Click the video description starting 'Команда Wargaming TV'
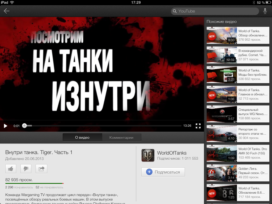The height and width of the screenshot is (204, 272). pos(65,199)
